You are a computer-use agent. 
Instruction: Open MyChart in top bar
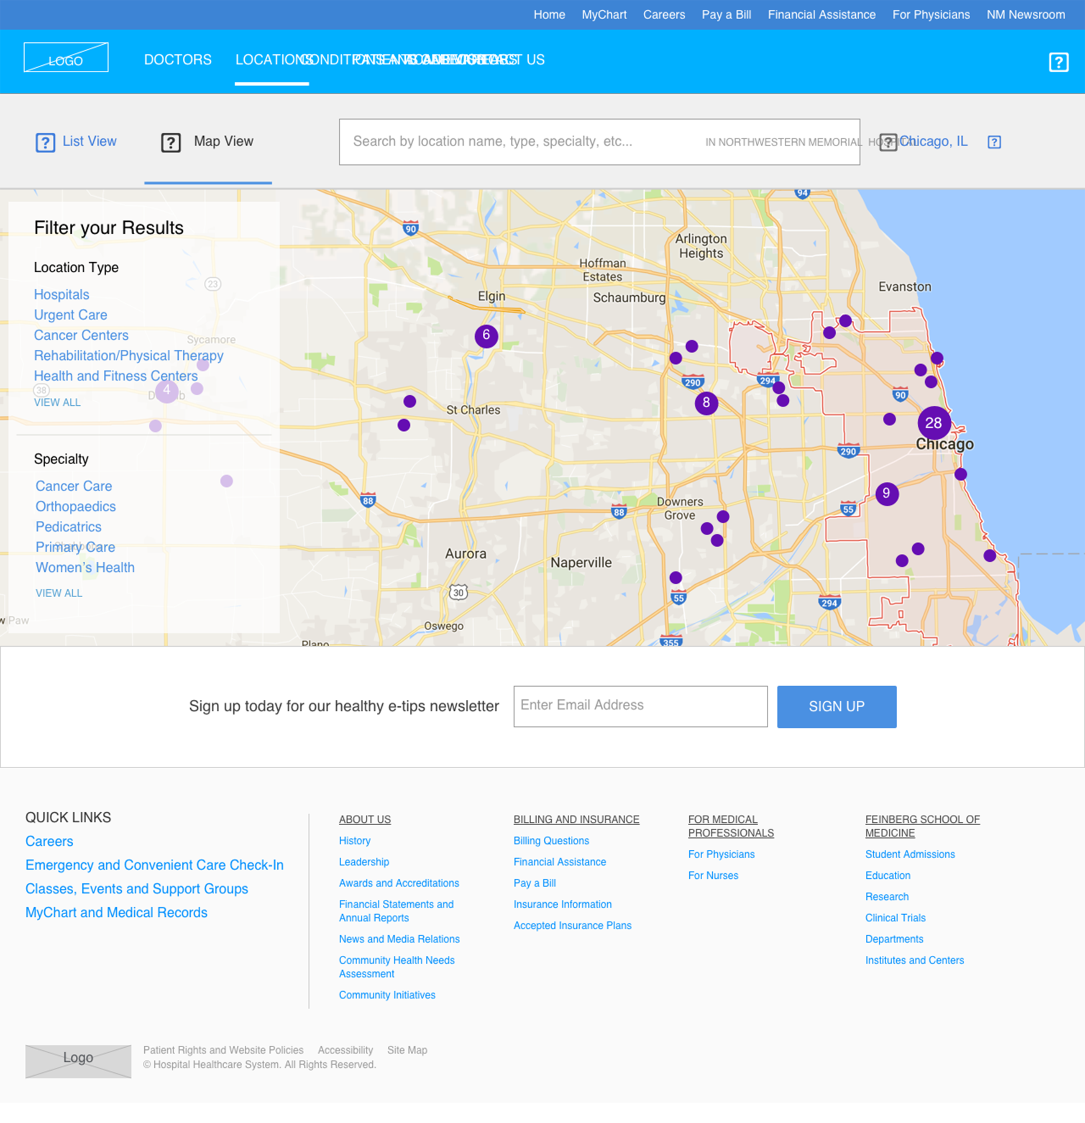pos(604,15)
